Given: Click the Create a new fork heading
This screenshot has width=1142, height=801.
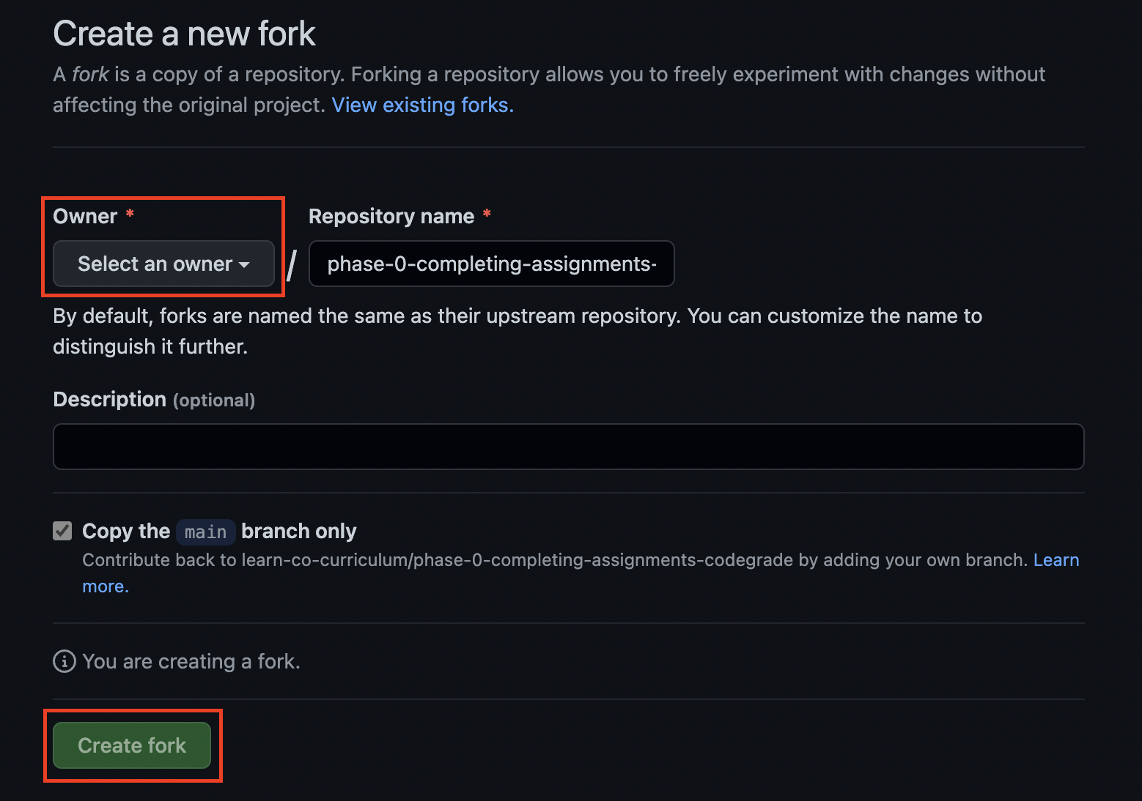Looking at the screenshot, I should [x=185, y=34].
